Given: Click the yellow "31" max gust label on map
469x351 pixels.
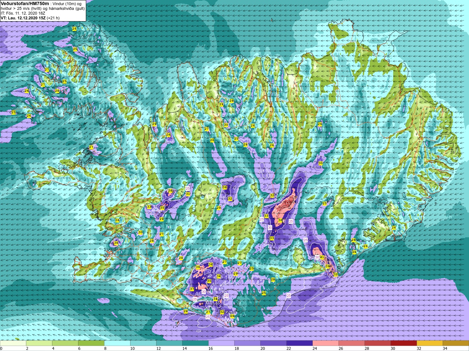Looking at the screenshot, I should click(x=188, y=194).
